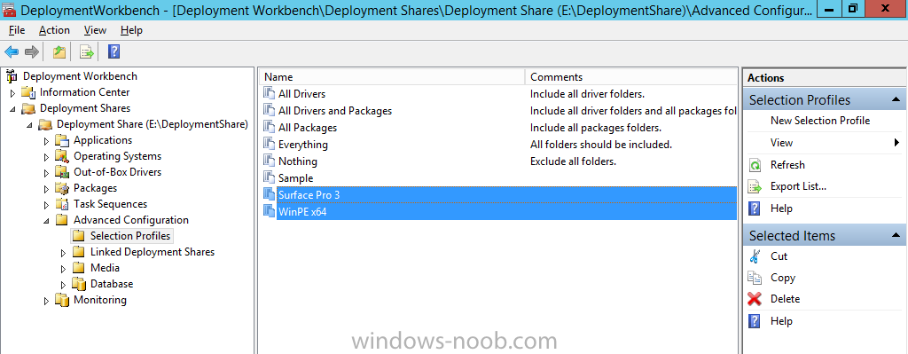908x354 pixels.
Task: Collapse the Advanced Configuration tree node
Action: tap(46, 220)
